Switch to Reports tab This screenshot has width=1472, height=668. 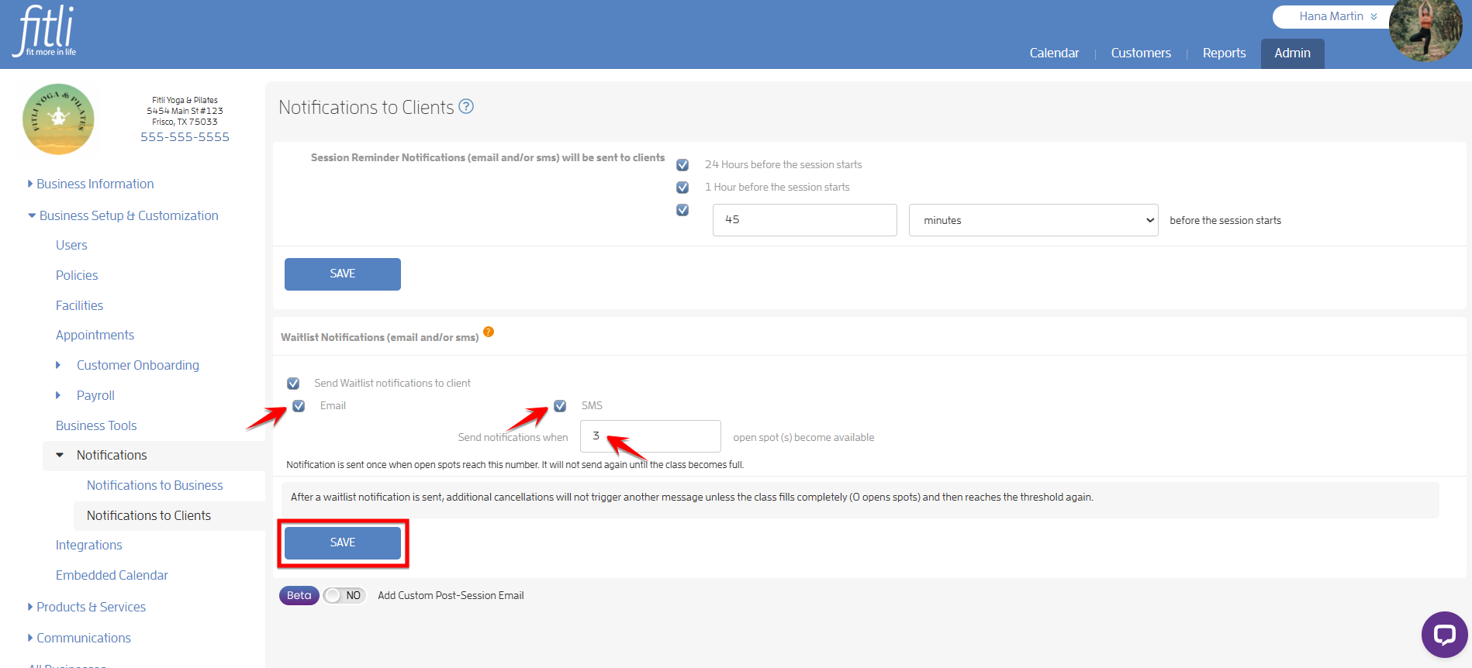(x=1224, y=53)
